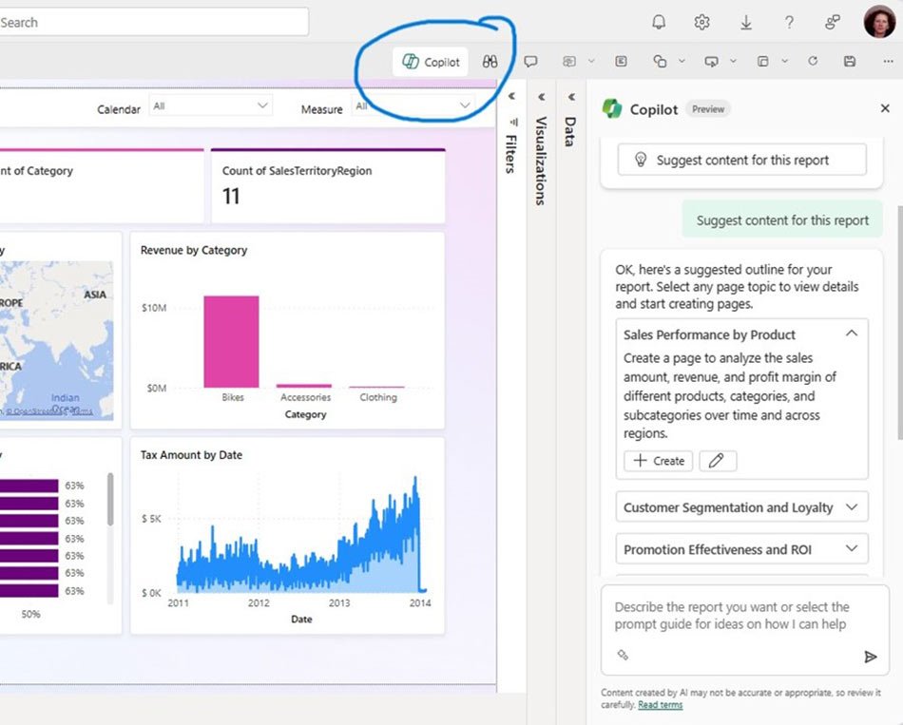Click the binoculars explore icon
This screenshot has height=725, width=903.
[490, 62]
